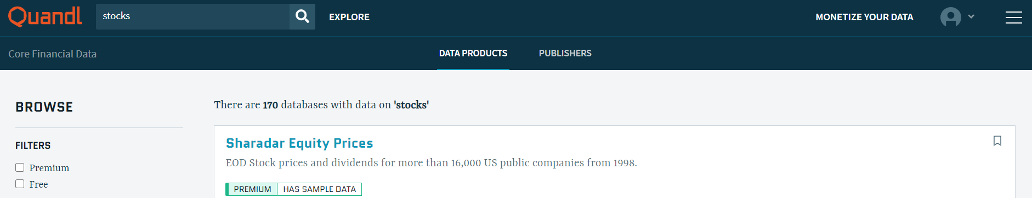Open the Explore menu item
The height and width of the screenshot is (198, 1032).
pos(349,17)
